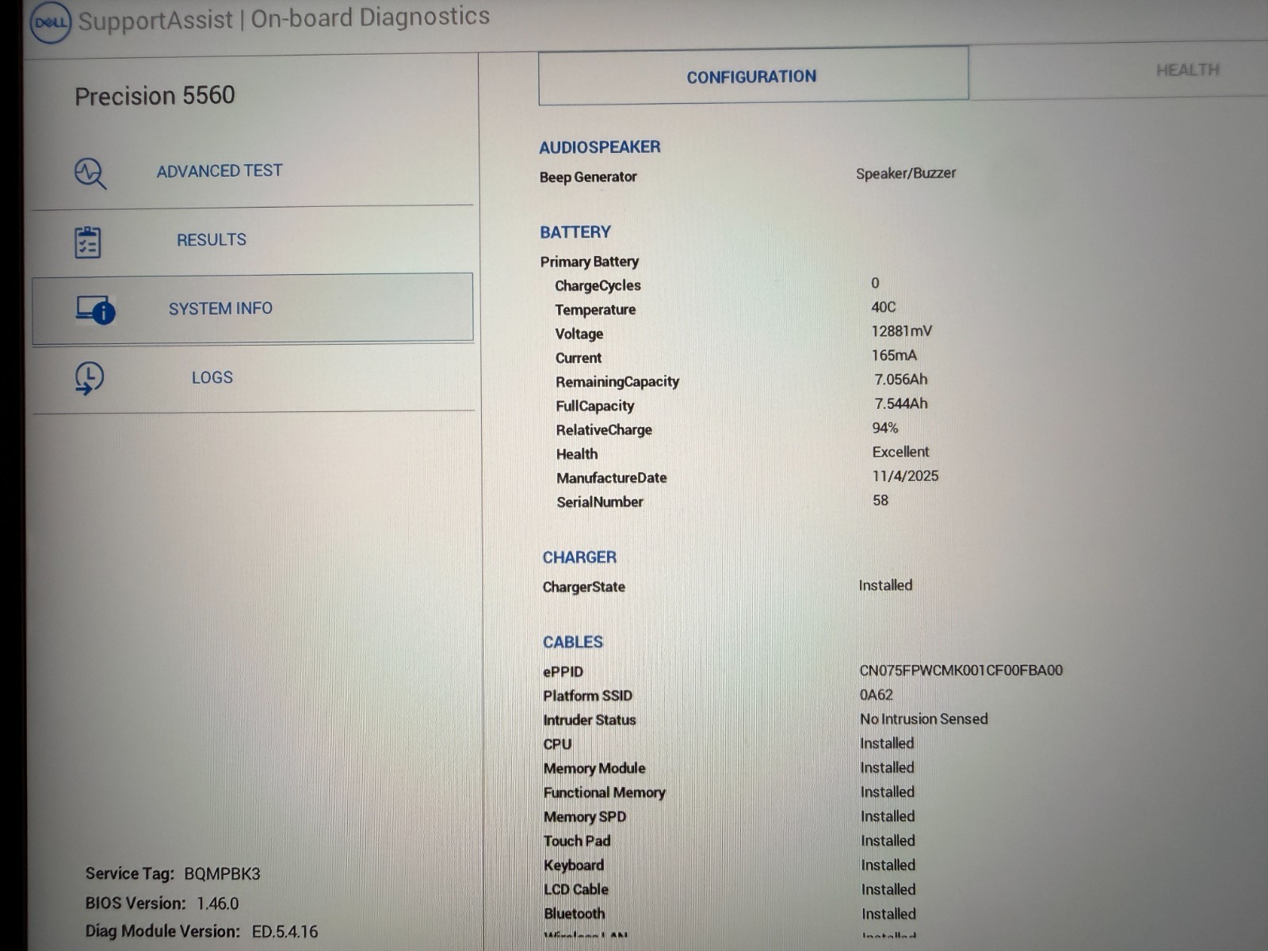Click the Diag Module Version ED.5.4.16
The width and height of the screenshot is (1268, 951).
click(201, 932)
